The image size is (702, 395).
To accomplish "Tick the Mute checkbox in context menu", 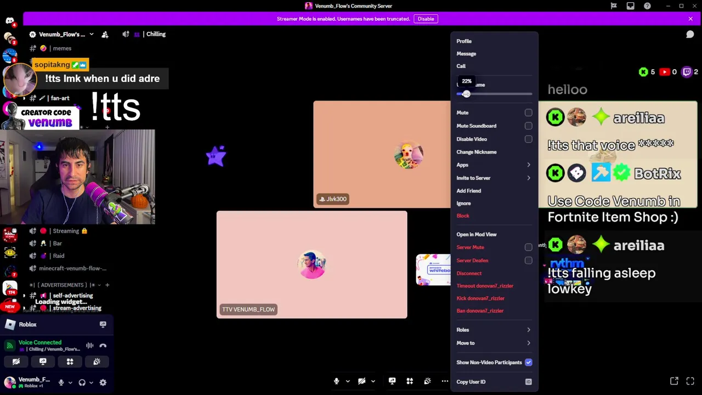I will 528,112.
